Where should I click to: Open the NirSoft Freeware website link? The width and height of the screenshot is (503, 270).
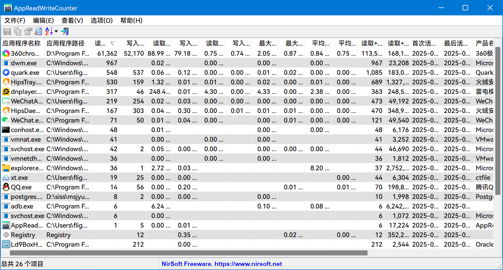[222, 264]
